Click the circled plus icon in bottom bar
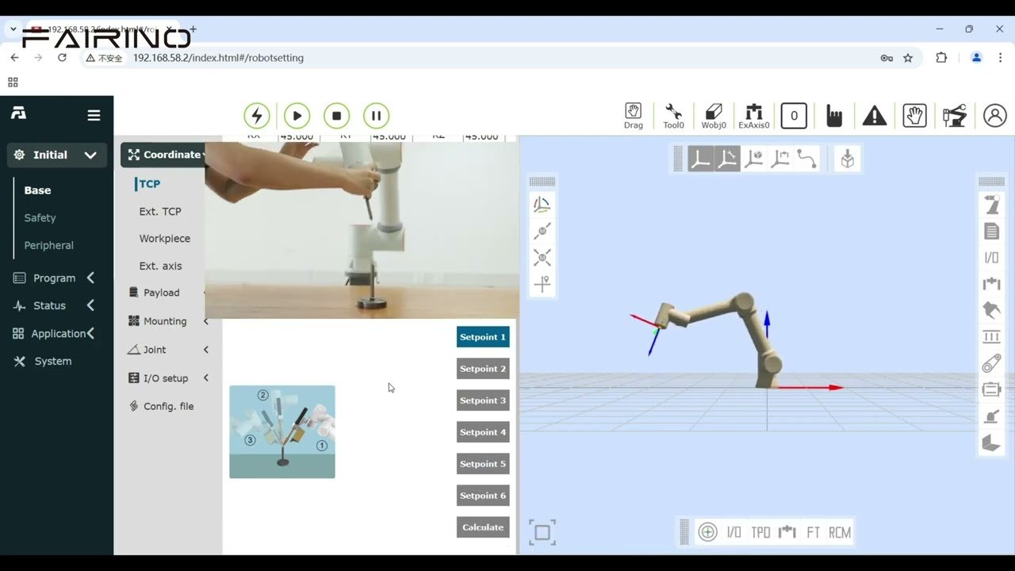Viewport: 1015px width, 571px height. click(708, 532)
